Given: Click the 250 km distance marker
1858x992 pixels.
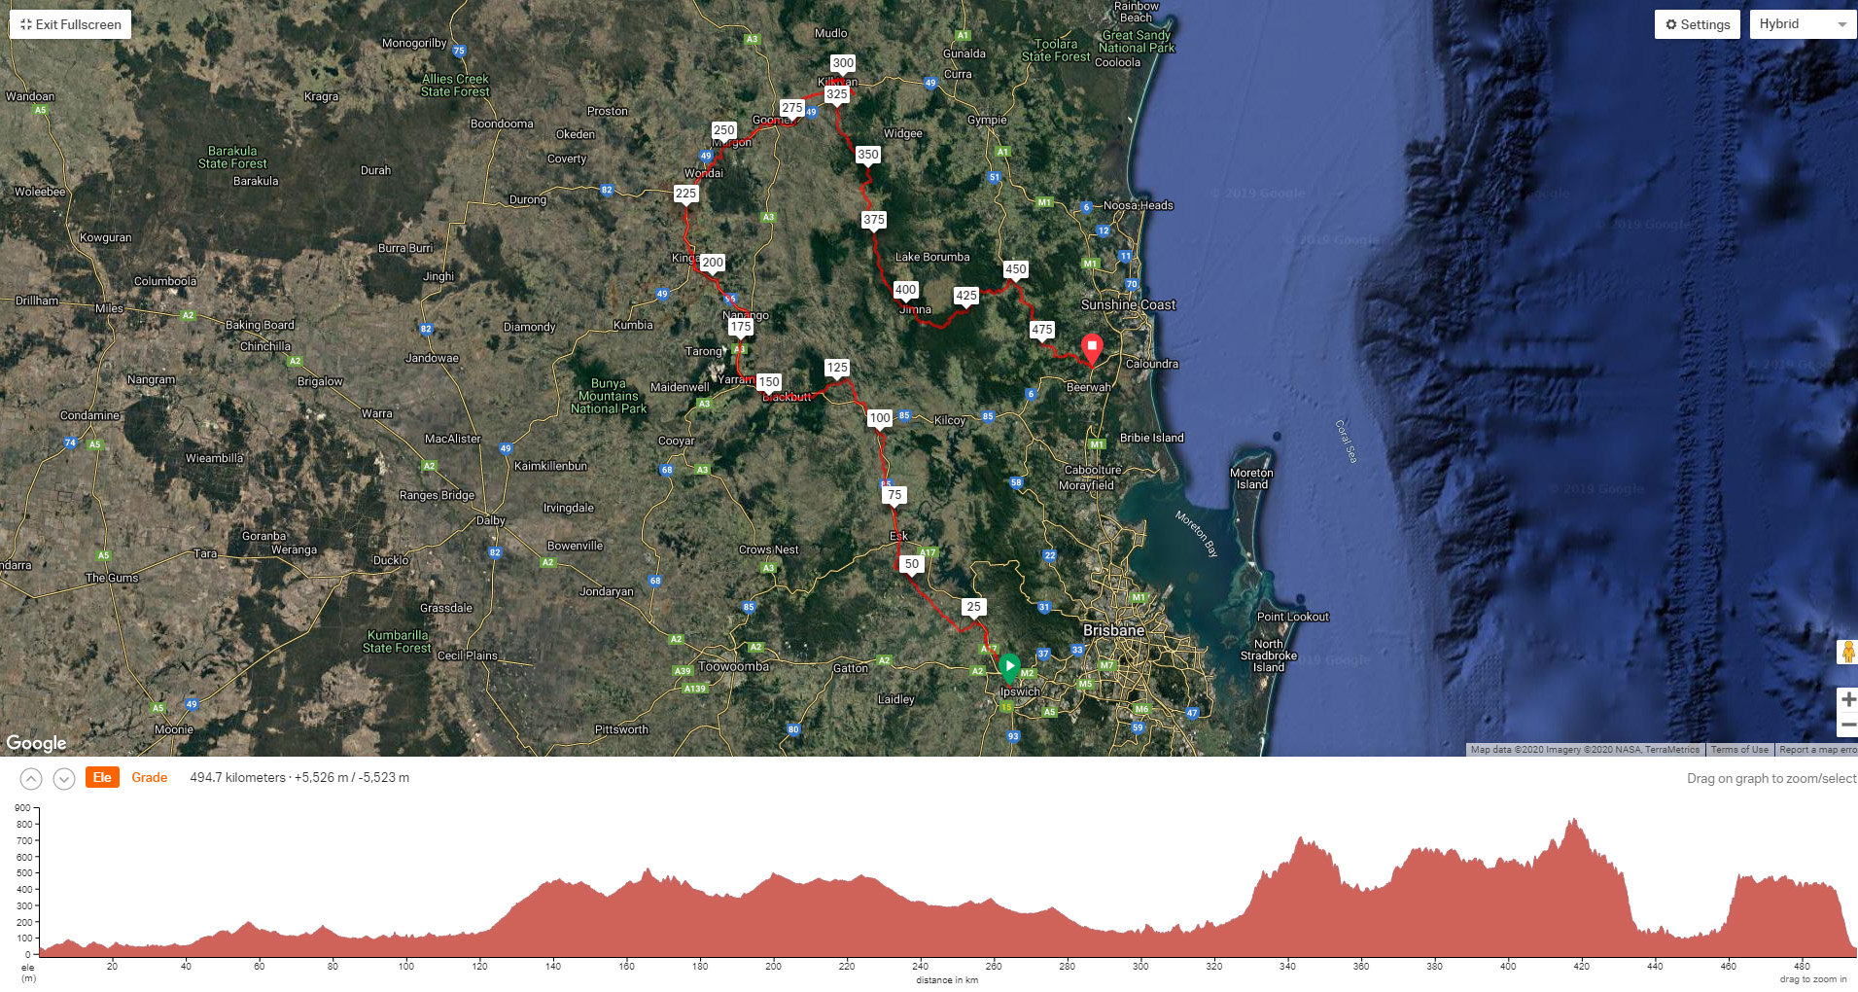Looking at the screenshot, I should pyautogui.click(x=724, y=130).
